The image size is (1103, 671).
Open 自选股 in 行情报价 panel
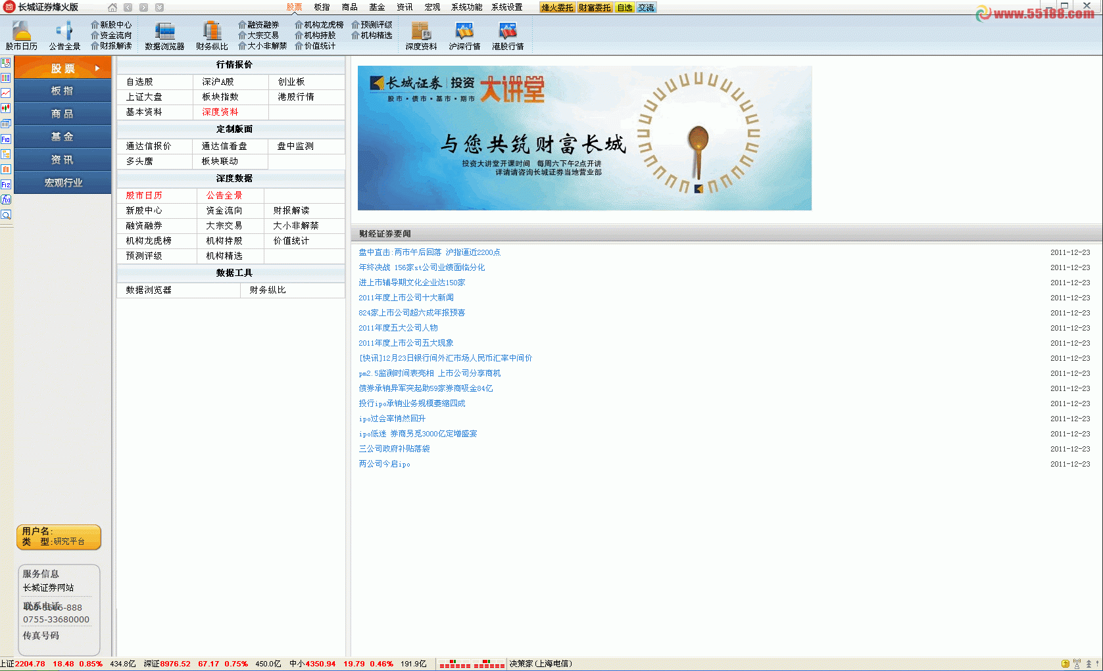tap(139, 81)
